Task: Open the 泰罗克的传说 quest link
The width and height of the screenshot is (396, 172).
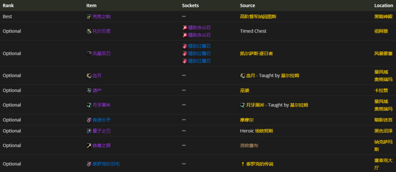Action: click(260, 164)
